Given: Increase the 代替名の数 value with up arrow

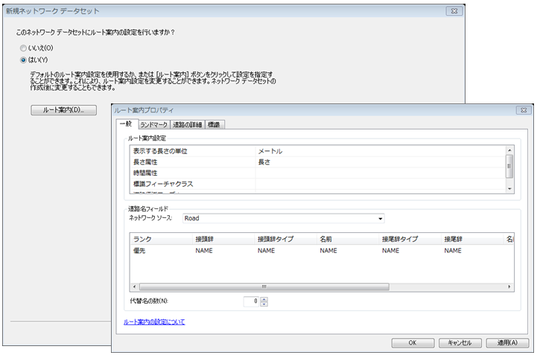Looking at the screenshot, I should (264, 298).
